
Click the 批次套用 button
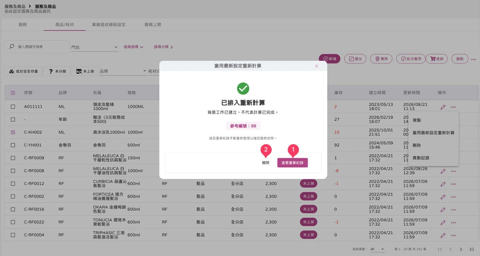(410, 59)
